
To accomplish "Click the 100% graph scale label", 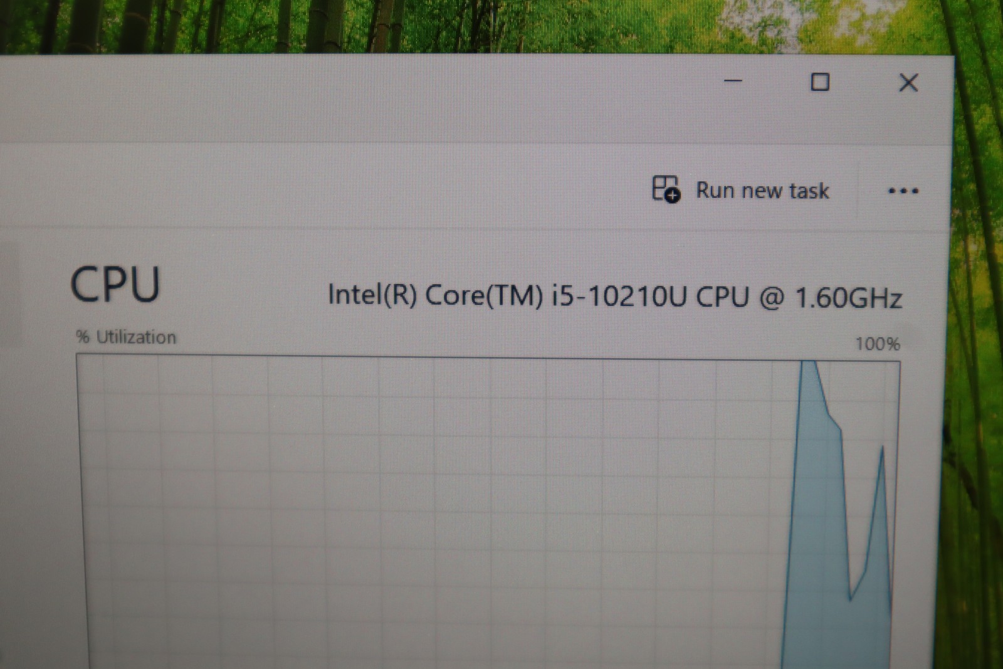I will coord(877,344).
